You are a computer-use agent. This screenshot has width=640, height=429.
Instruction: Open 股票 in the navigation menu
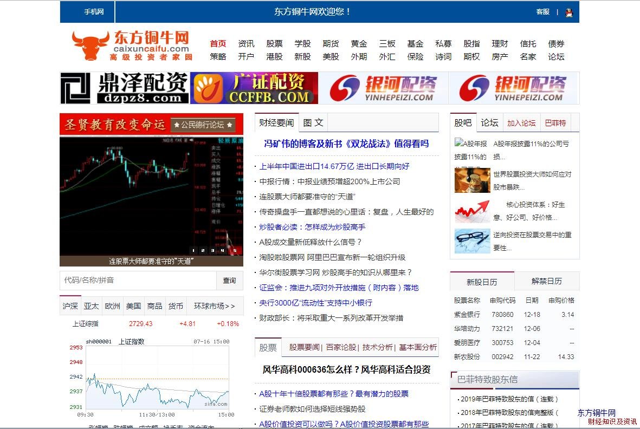pos(274,44)
